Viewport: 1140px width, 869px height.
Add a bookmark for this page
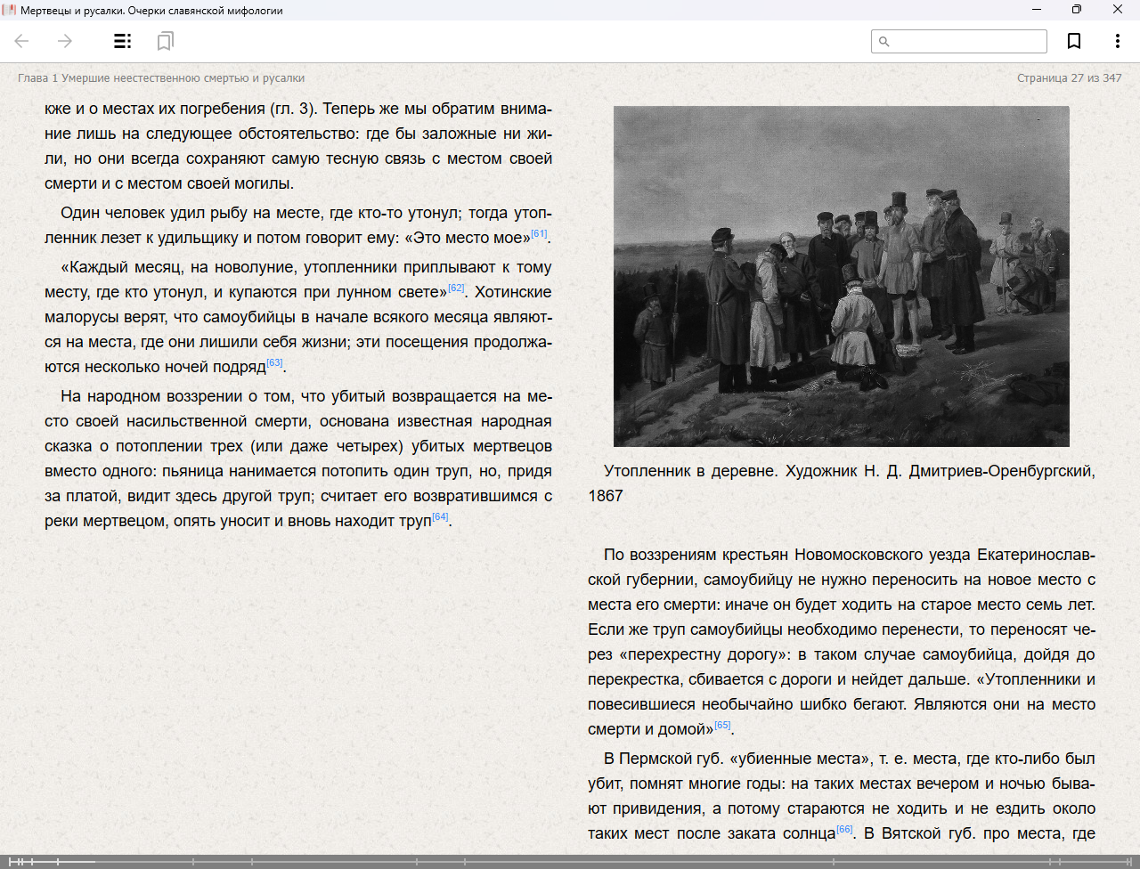[1074, 41]
